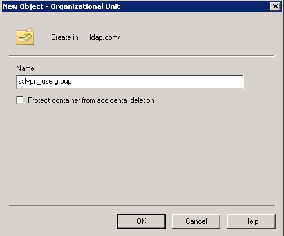Image resolution: width=284 pixels, height=236 pixels.
Task: Confirm the new unit with OK
Action: pyautogui.click(x=141, y=221)
